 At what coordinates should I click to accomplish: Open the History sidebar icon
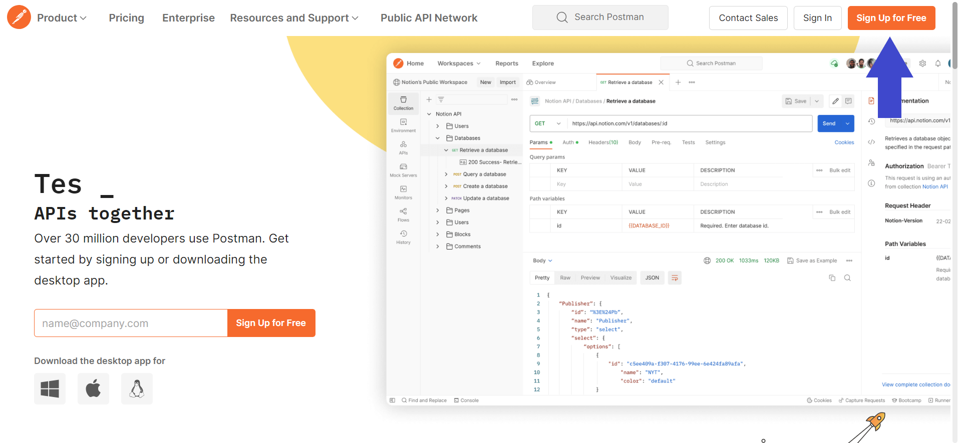[x=403, y=237]
